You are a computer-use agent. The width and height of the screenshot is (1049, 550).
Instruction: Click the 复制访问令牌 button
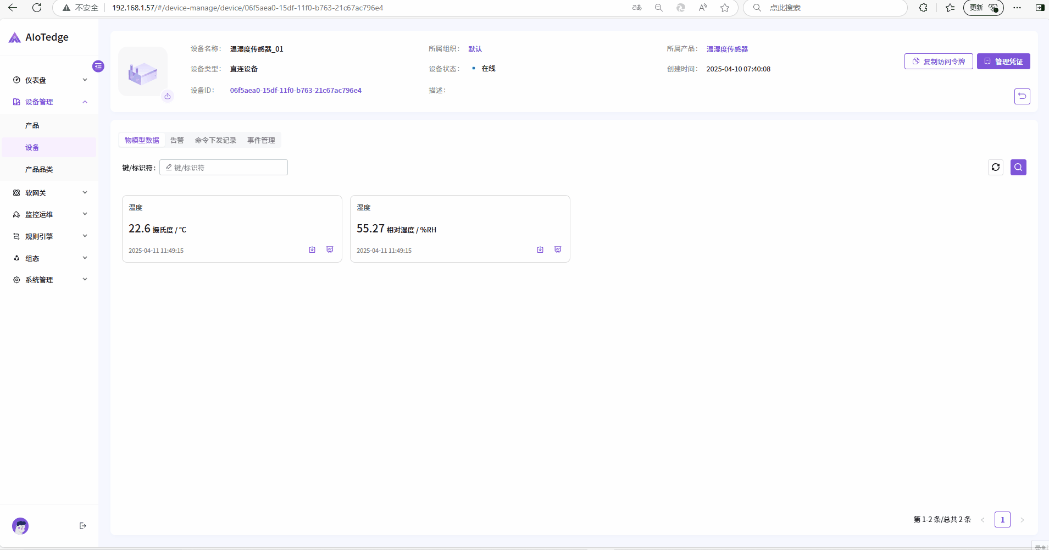(x=939, y=62)
